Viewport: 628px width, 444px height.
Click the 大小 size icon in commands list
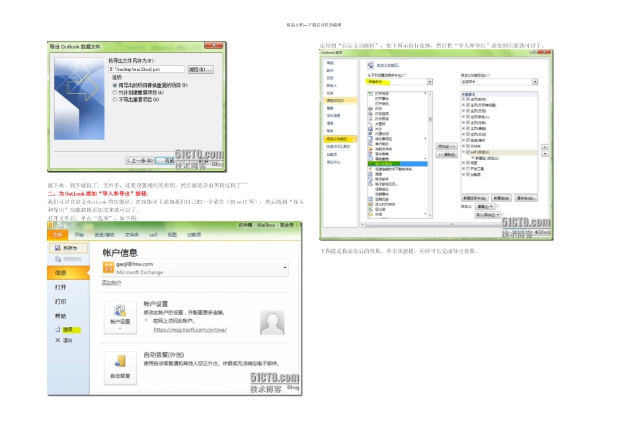coord(370,129)
